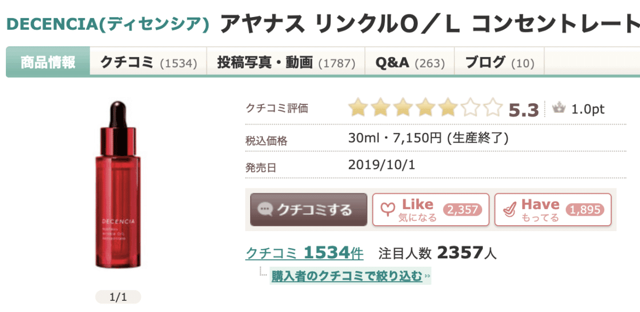Click the double-arrow after 購入者のクチコミで絞り込む

[x=427, y=276]
